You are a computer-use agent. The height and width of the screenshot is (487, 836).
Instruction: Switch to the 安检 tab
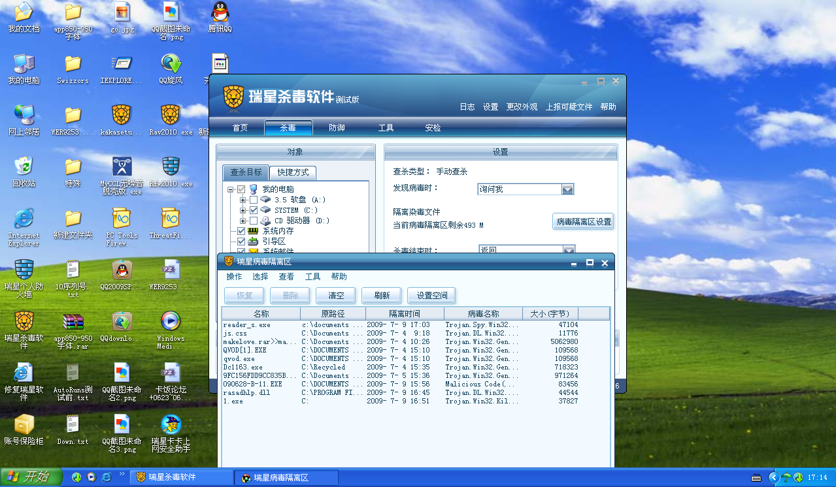tap(433, 128)
